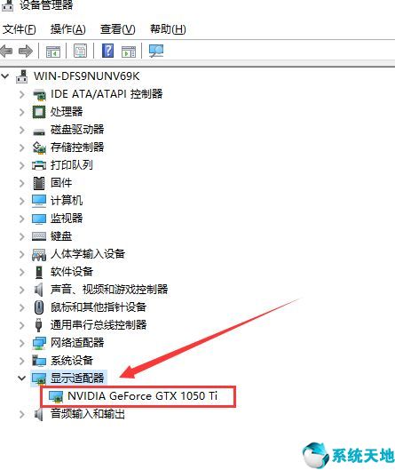Screen dimensions: 395x470
Task: Click the WIN-DFS9NUNV69K computer node icon
Action: [x=22, y=76]
